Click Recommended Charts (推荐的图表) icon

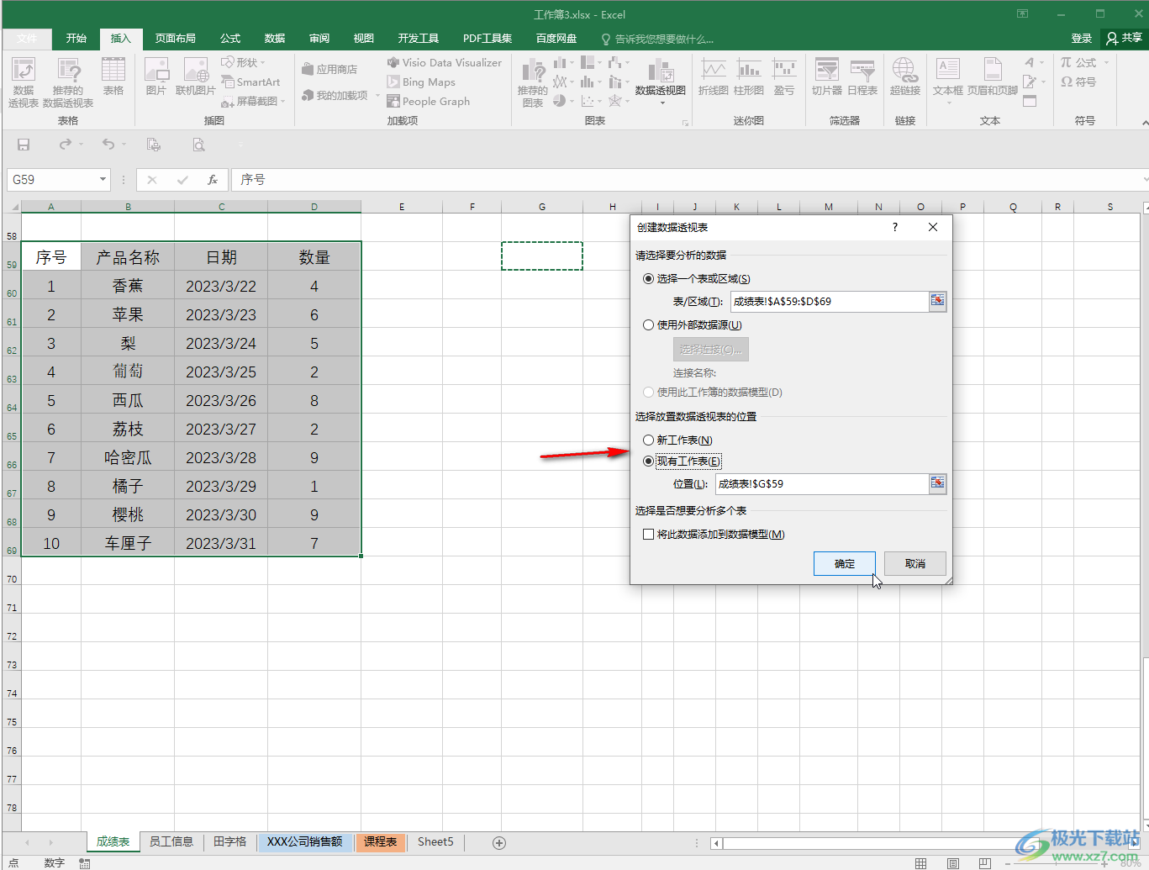533,82
